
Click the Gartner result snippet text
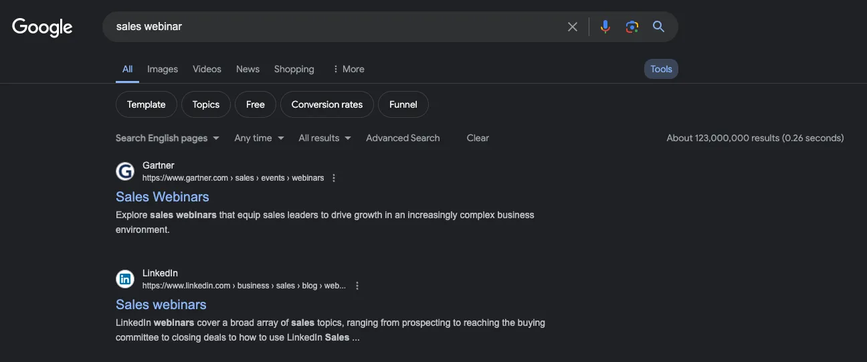pyautogui.click(x=325, y=222)
